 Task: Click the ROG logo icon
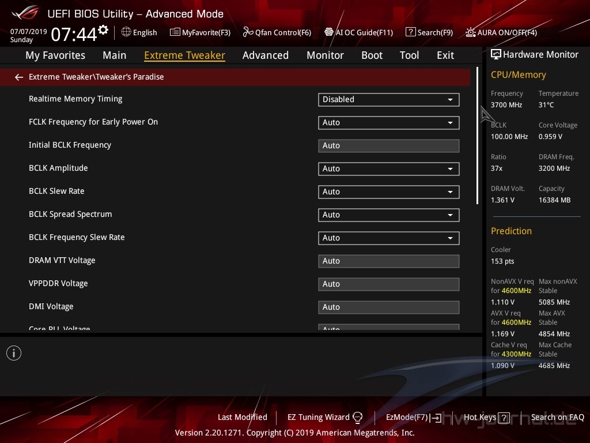coord(25,13)
